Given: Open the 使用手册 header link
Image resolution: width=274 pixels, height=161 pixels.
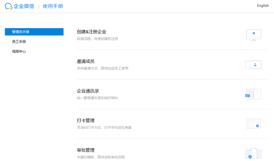Looking at the screenshot, I should tap(53, 6).
